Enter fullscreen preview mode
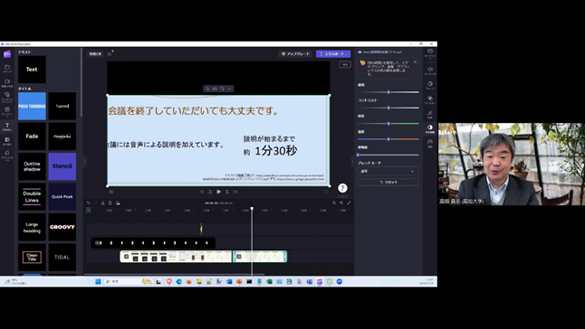 point(326,192)
